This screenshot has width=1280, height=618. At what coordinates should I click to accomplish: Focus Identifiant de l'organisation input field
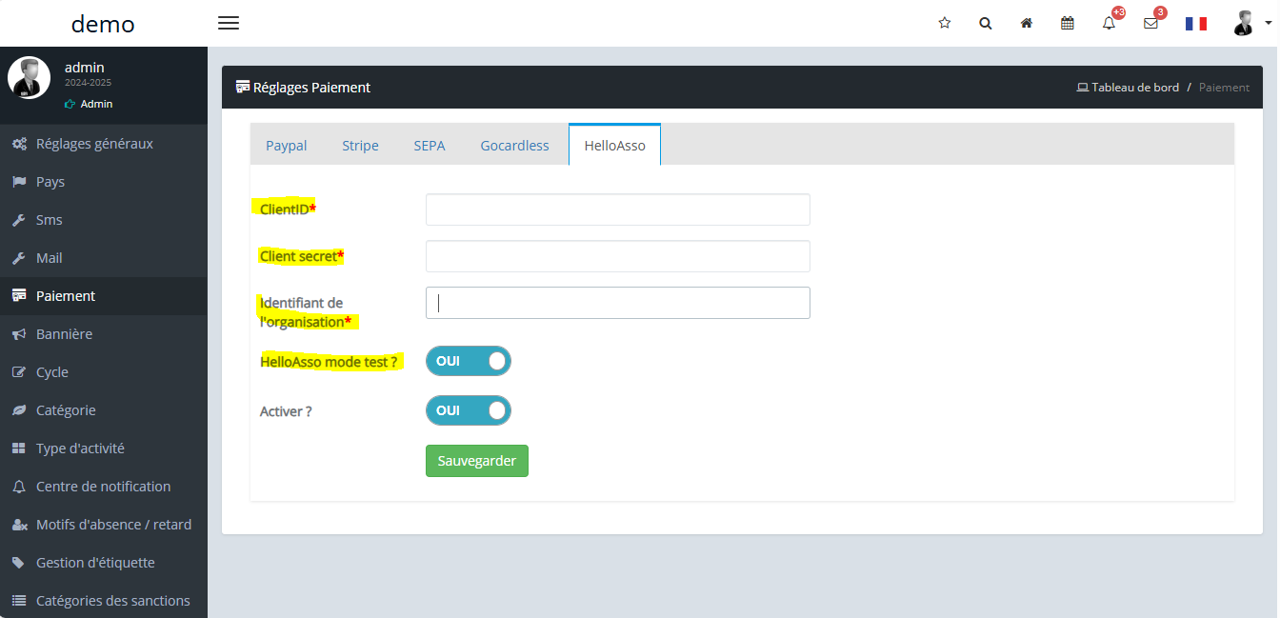(618, 303)
